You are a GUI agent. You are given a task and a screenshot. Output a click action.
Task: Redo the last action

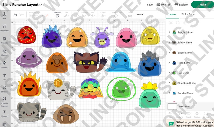[x=22, y=15]
